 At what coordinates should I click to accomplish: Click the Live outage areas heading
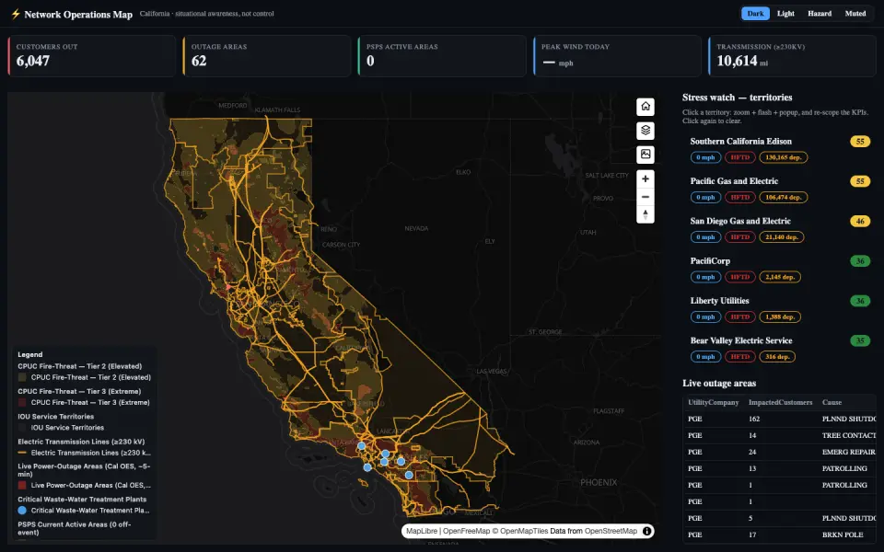(719, 383)
